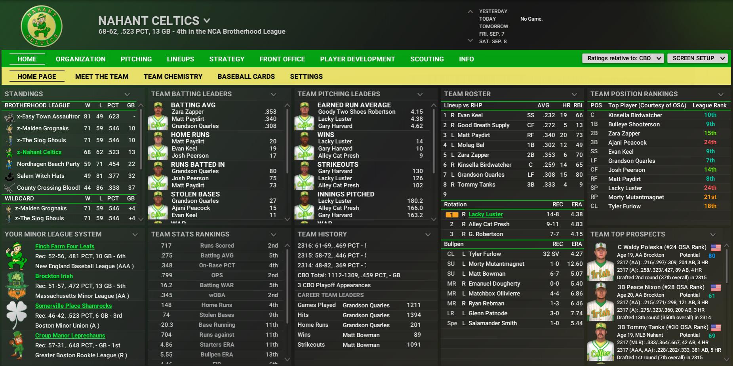Open the Settings tab

[307, 76]
